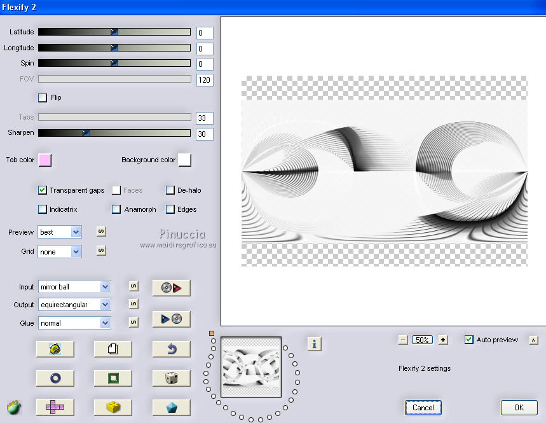Click the green square frame button
Screen dimensions: 546x423
pyautogui.click(x=113, y=378)
